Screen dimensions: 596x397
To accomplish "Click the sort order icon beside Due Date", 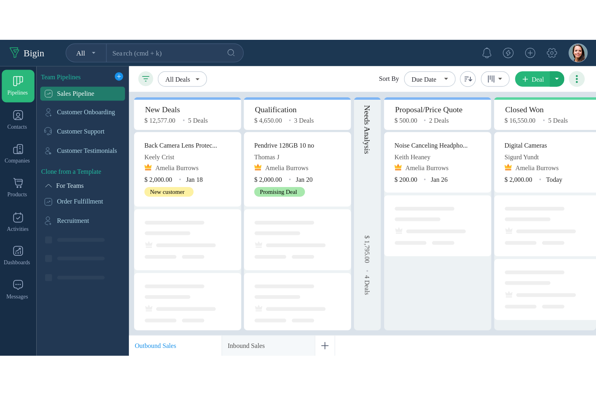I will (x=468, y=79).
